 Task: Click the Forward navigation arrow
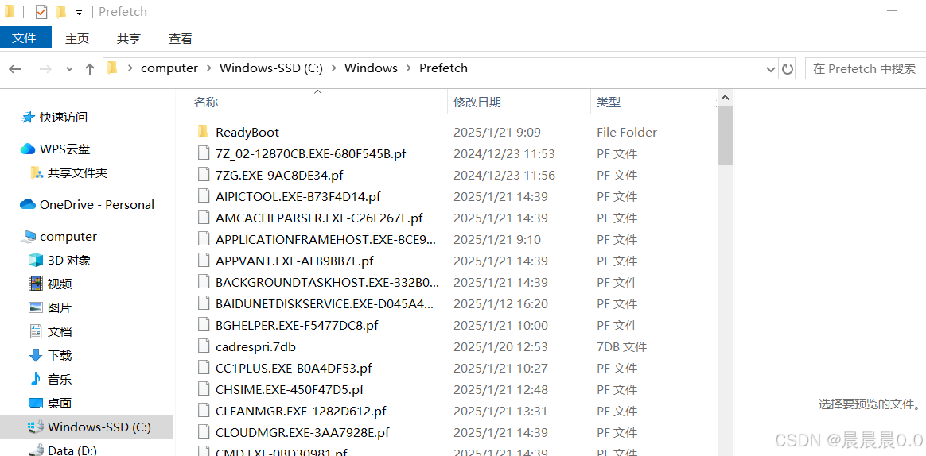click(x=45, y=69)
